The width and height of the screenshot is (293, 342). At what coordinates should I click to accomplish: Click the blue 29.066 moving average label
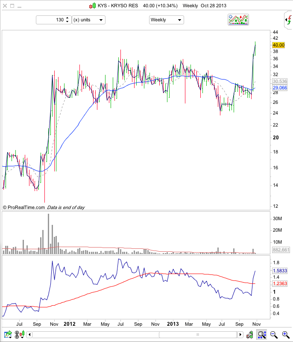point(280,88)
